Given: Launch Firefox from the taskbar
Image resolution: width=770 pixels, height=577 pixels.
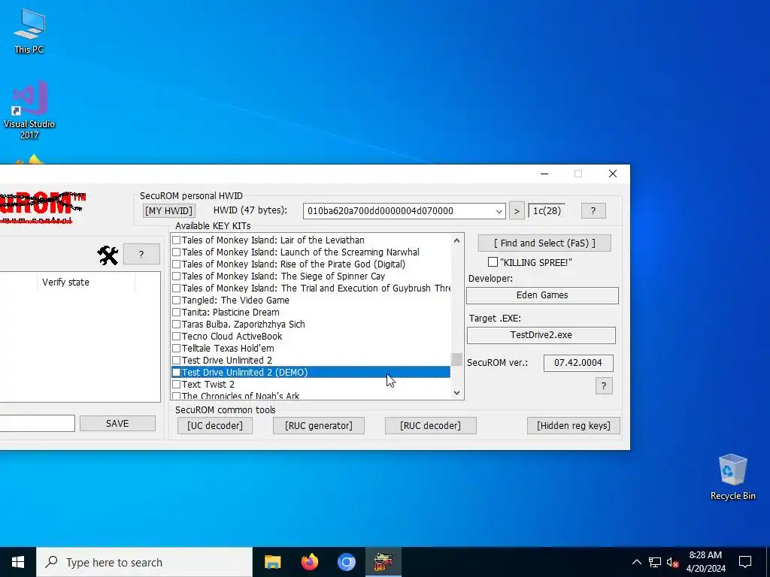Looking at the screenshot, I should pos(309,562).
